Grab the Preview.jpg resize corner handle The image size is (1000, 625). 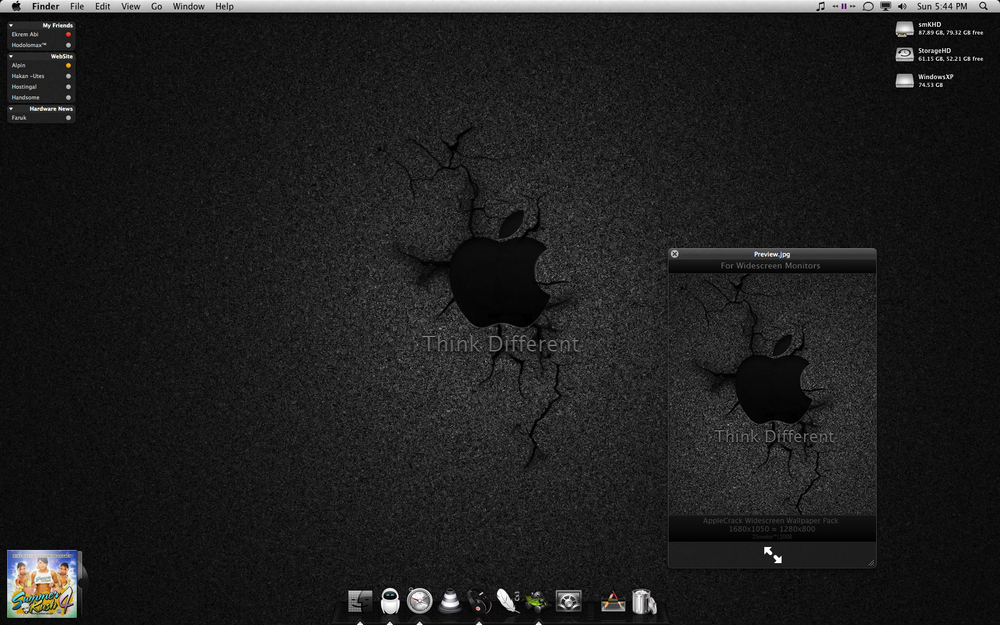coord(871,562)
